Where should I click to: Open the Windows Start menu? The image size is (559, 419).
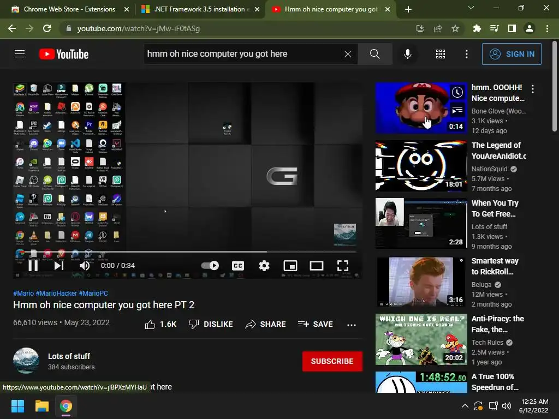(x=17, y=406)
